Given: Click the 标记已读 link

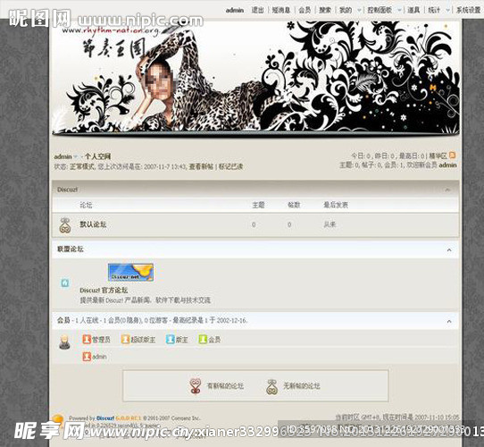Looking at the screenshot, I should click(x=231, y=166).
